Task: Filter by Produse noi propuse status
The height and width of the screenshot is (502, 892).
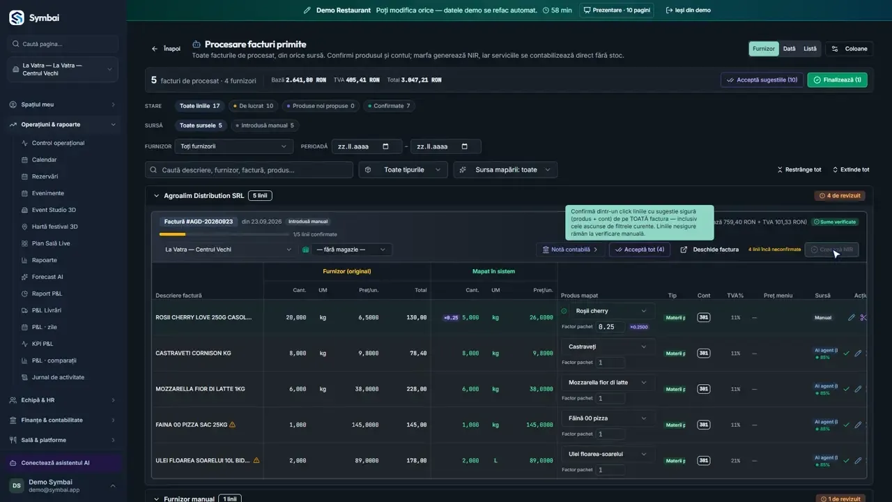Action: click(x=321, y=106)
